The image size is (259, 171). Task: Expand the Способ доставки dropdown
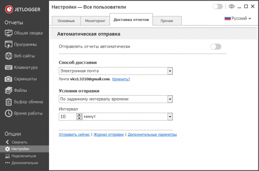(170, 71)
